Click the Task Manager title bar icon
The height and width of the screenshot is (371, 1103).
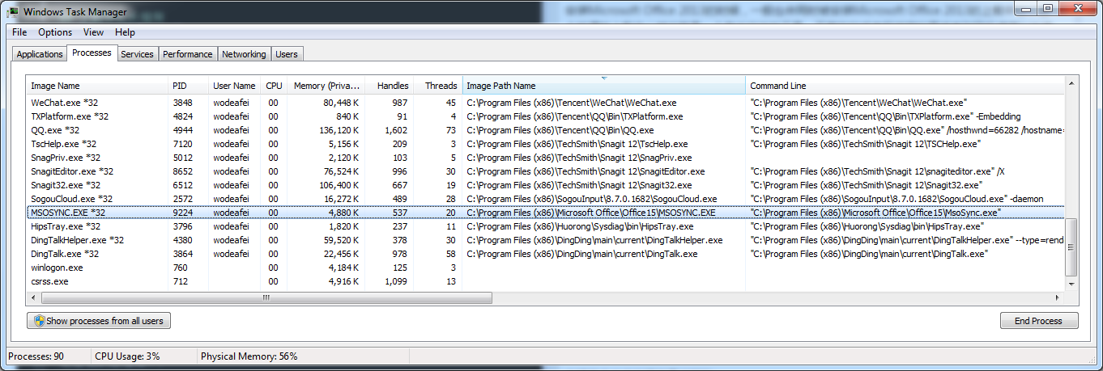click(13, 11)
